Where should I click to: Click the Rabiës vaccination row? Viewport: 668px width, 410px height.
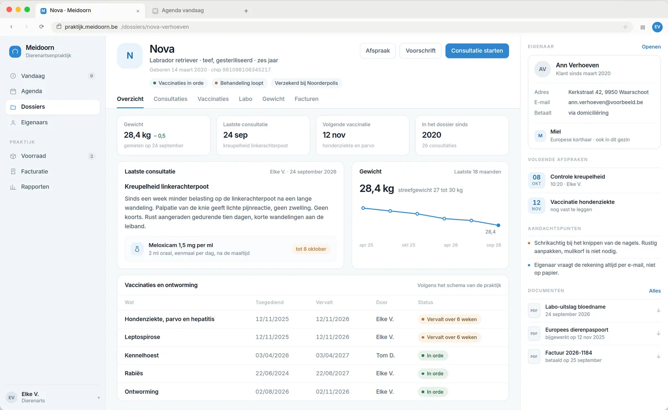313,373
